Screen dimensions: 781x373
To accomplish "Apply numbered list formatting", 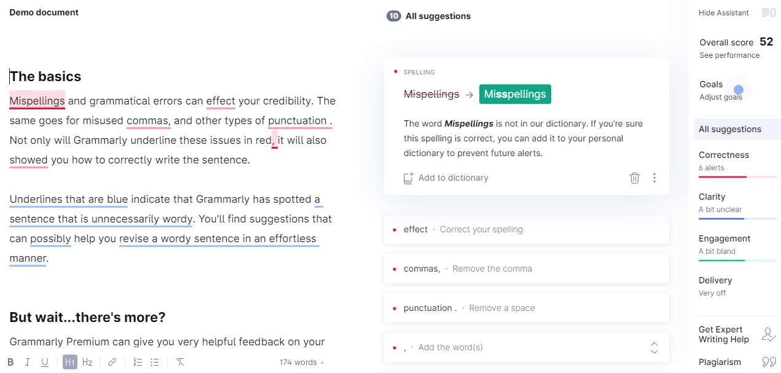I will pyautogui.click(x=138, y=362).
